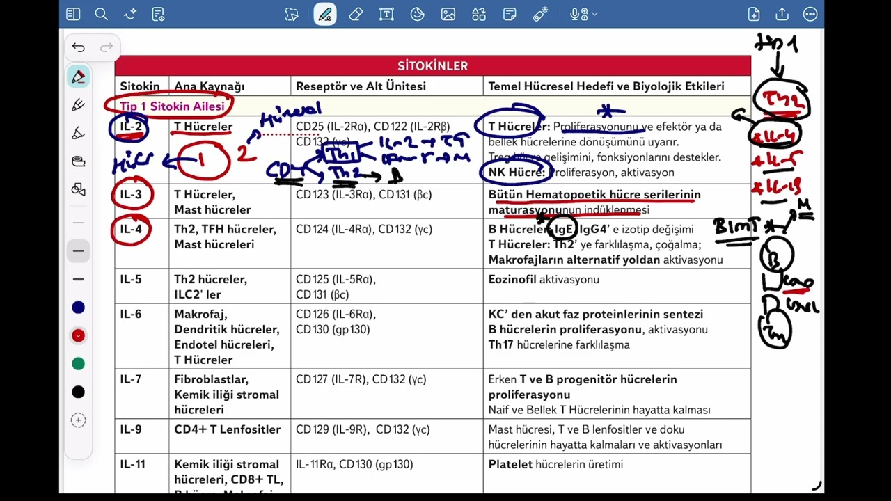
Task: Select the dark blue ink color
Action: [x=78, y=308]
